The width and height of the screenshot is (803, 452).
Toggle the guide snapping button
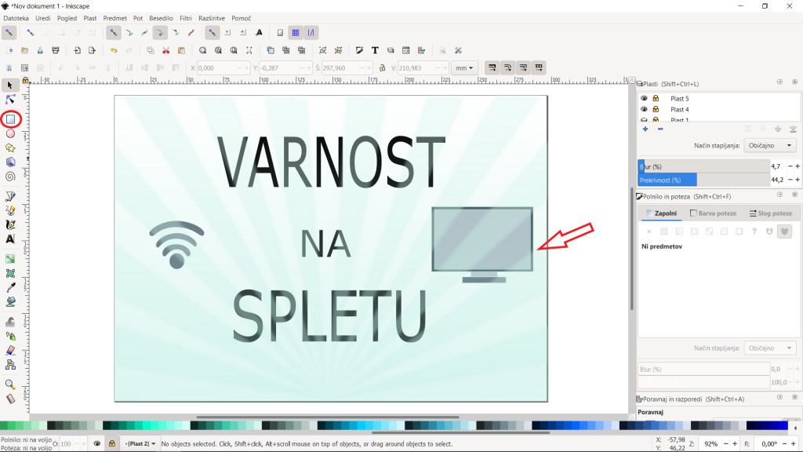(x=311, y=33)
